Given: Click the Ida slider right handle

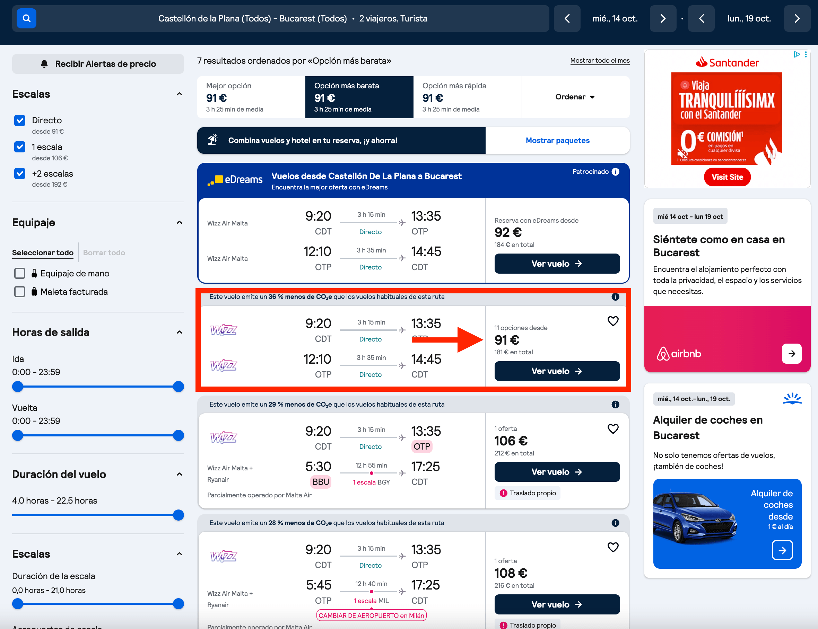Looking at the screenshot, I should click(x=179, y=387).
